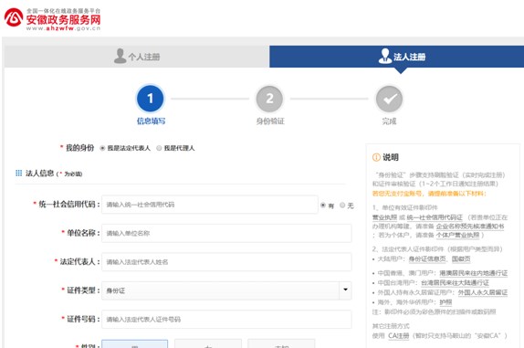This screenshot has width=524, height=348.
Task: Open the 台湾居民来往大陆通行证 link
Action: click(x=455, y=283)
